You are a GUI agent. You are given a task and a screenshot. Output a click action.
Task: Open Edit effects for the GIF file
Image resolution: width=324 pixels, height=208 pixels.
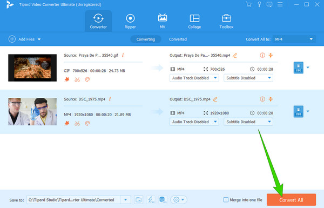tap(67, 79)
